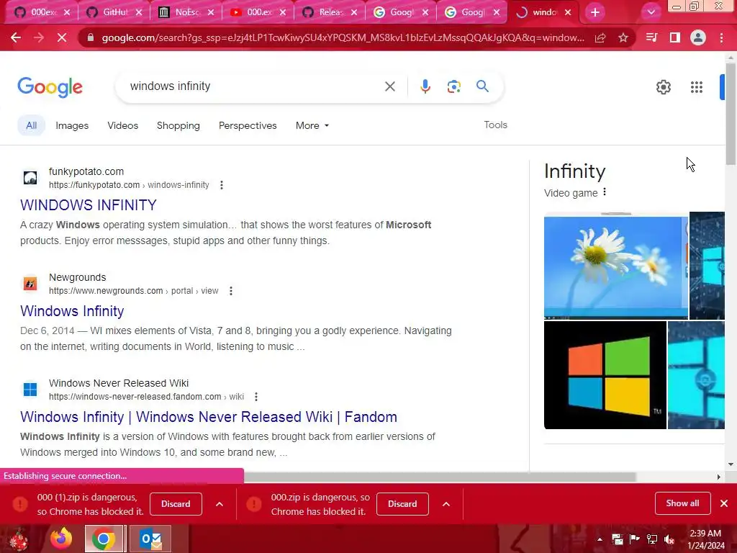Show hidden system tray icons

pyautogui.click(x=600, y=539)
